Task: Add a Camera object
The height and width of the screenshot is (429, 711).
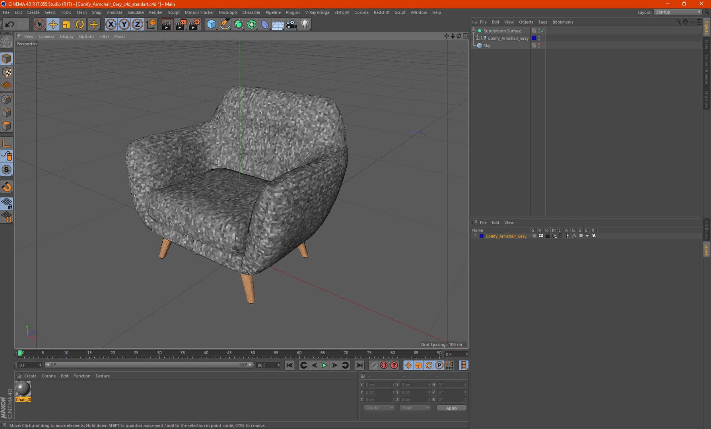Action: click(291, 25)
